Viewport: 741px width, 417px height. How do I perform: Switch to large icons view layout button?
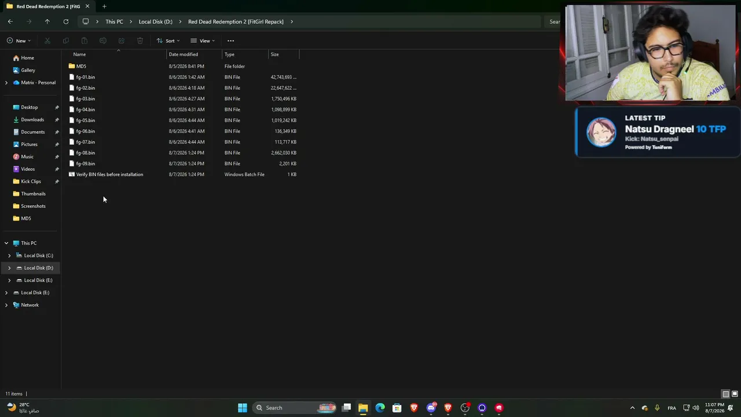tap(734, 394)
